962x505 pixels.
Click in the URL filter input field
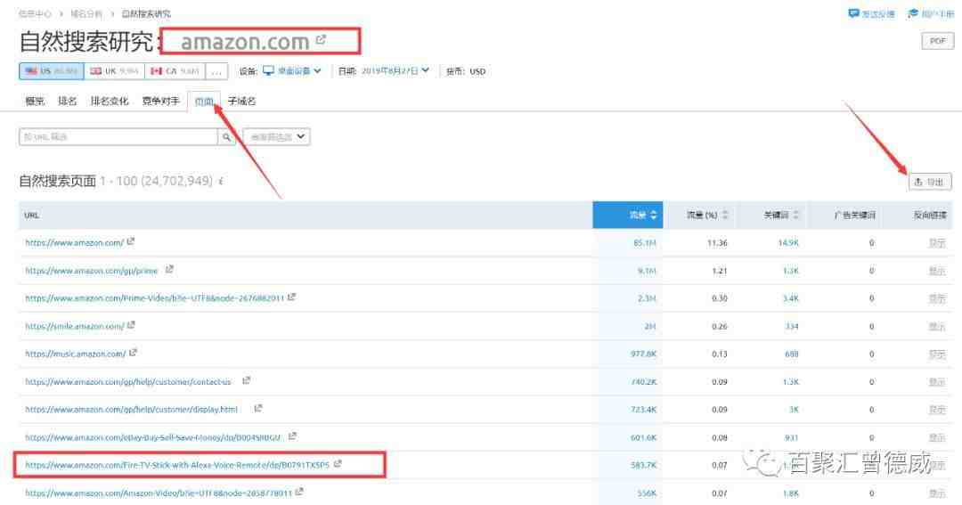(118, 137)
